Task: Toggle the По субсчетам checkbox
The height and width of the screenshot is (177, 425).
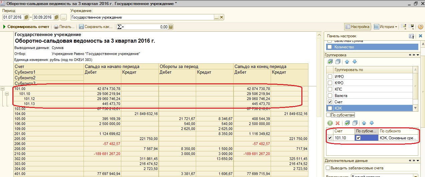Action: [328, 115]
